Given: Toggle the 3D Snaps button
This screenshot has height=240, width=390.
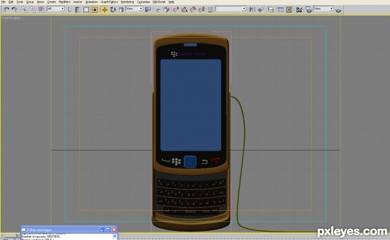Looking at the screenshot, I should click(x=176, y=10).
